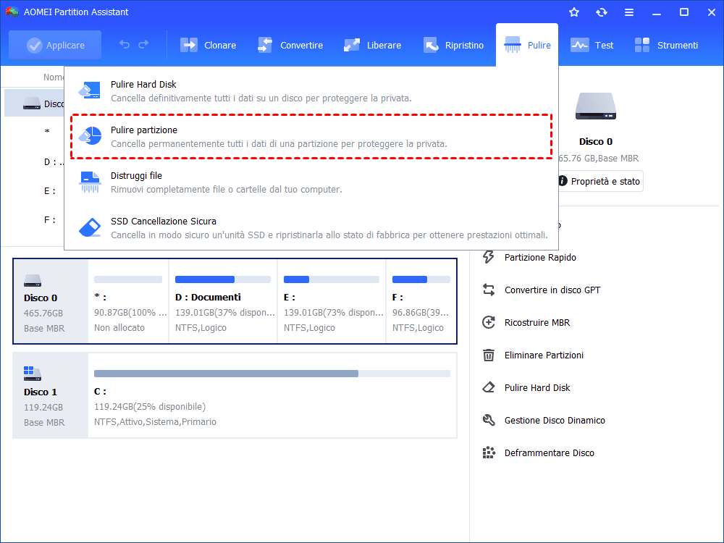Click the D: Documenti usage bar
The image size is (724, 543).
click(222, 279)
